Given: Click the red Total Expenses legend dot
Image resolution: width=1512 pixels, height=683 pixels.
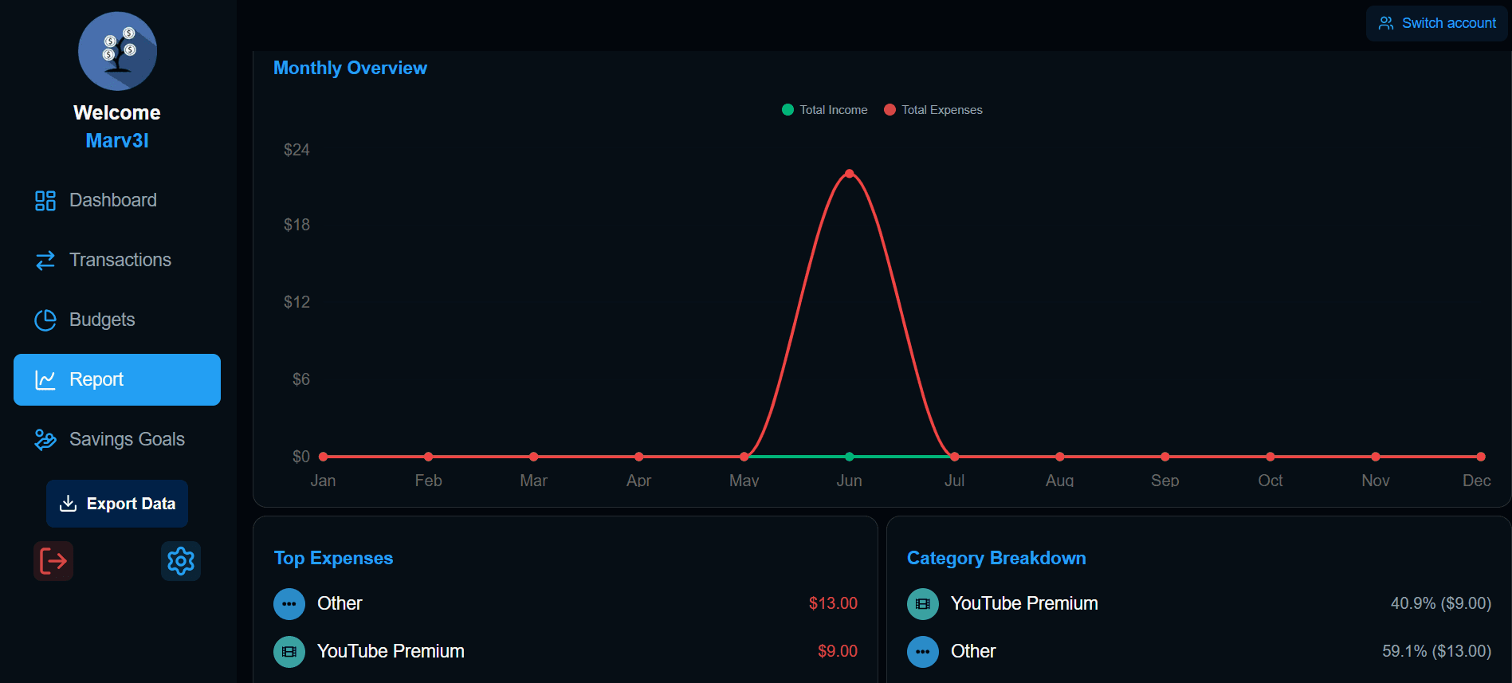Looking at the screenshot, I should (890, 110).
